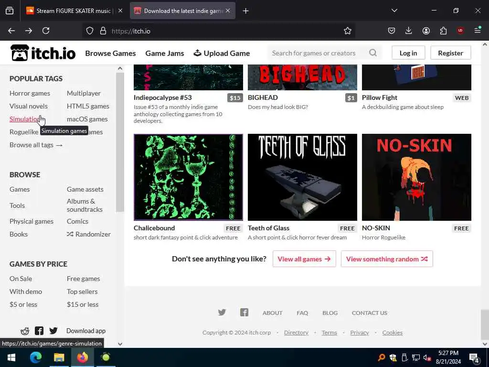
Task: Open the Firefox downloads panel
Action: point(409,31)
